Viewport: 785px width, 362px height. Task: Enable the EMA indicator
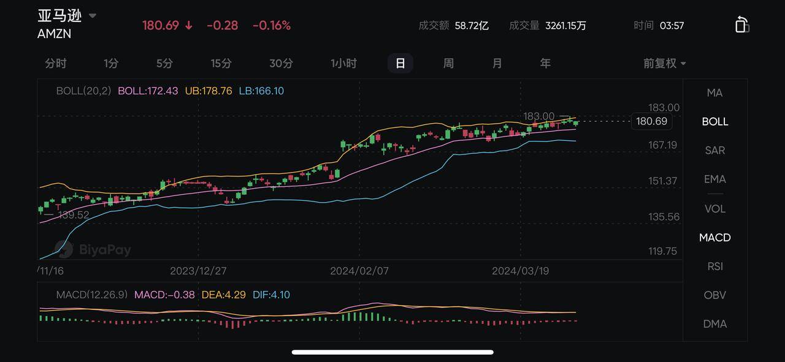click(714, 179)
